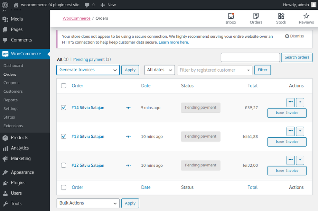Click Issue Invoice for order #13
Image resolution: width=318 pixels, height=211 pixels.
click(x=287, y=142)
